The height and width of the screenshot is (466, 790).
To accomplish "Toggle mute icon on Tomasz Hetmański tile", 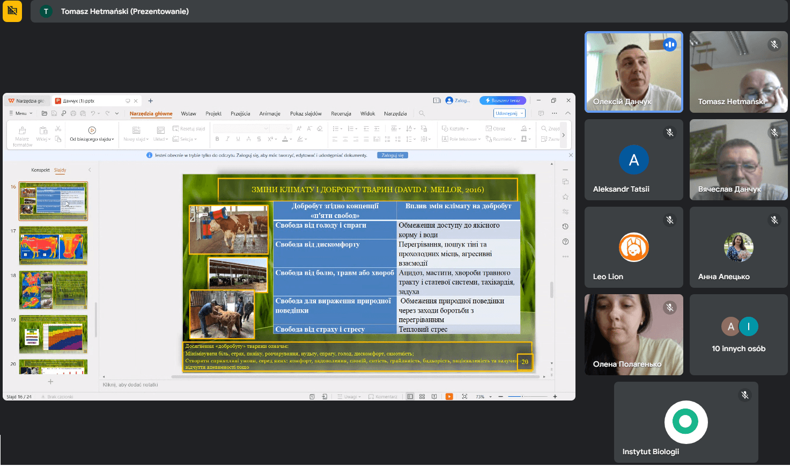I will pyautogui.click(x=774, y=45).
